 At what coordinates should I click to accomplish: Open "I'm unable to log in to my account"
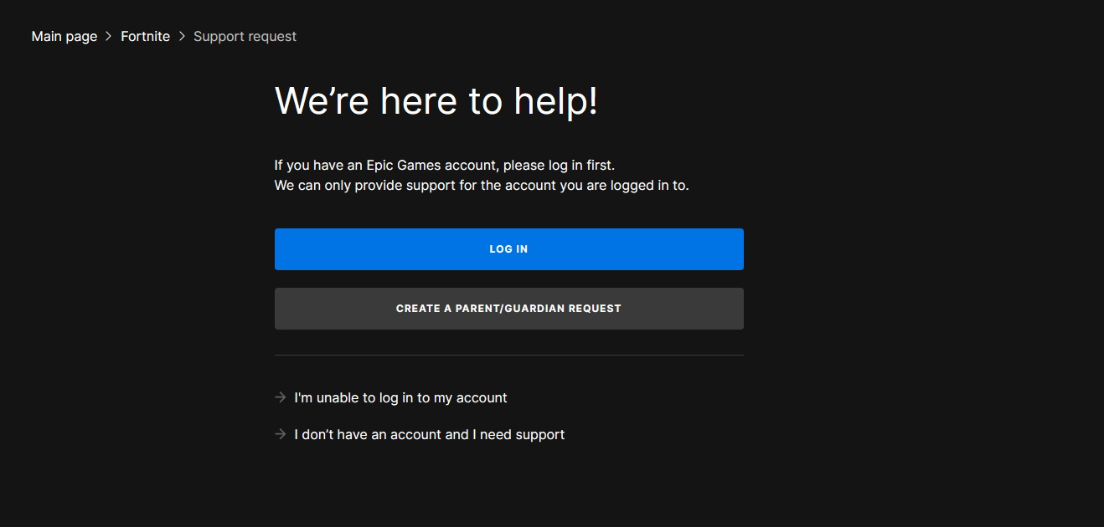tap(400, 398)
